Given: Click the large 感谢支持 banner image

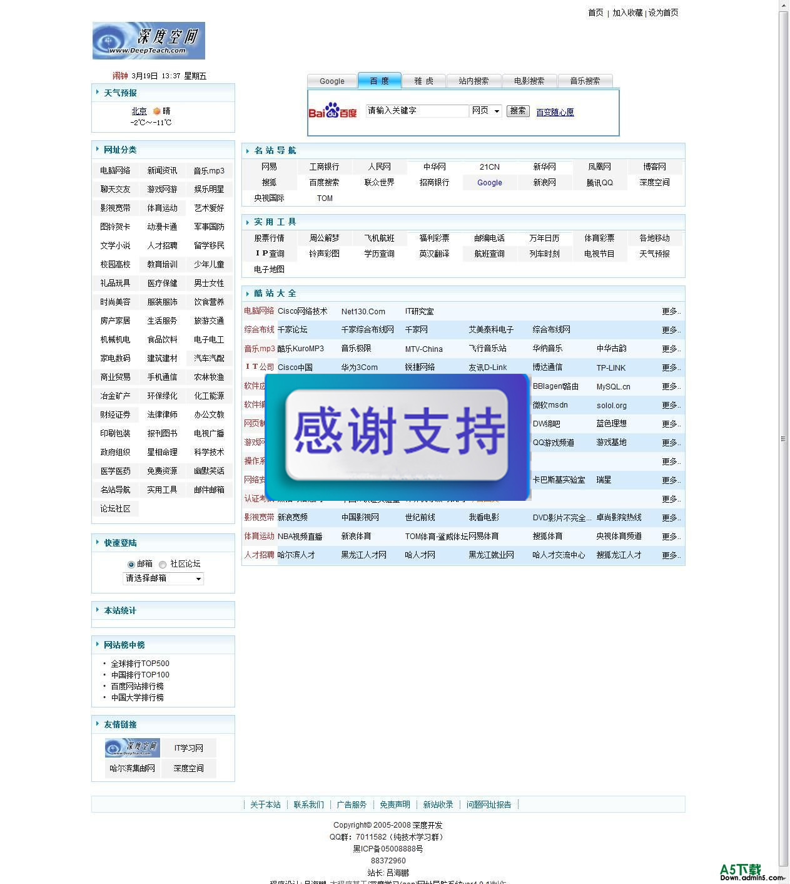Looking at the screenshot, I should click(x=397, y=437).
